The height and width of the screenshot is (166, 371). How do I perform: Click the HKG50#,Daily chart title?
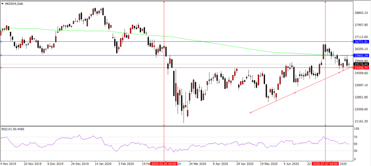pyautogui.click(x=13, y=3)
